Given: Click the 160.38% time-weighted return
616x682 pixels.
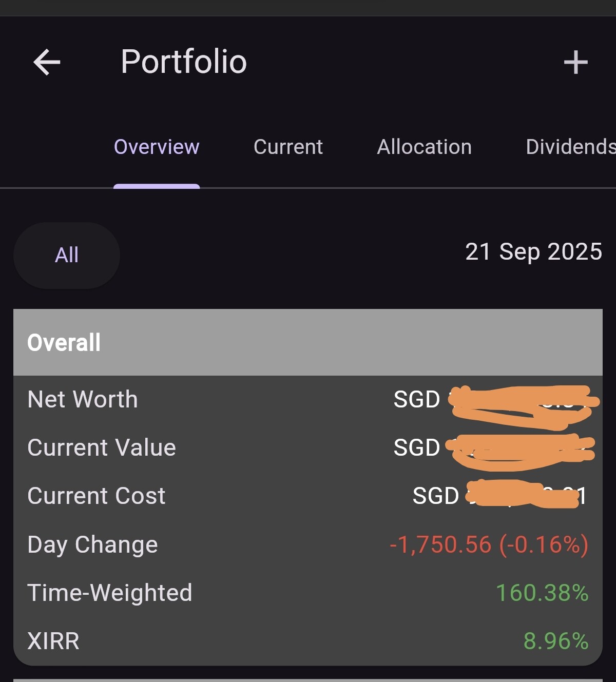Looking at the screenshot, I should click(x=542, y=593).
